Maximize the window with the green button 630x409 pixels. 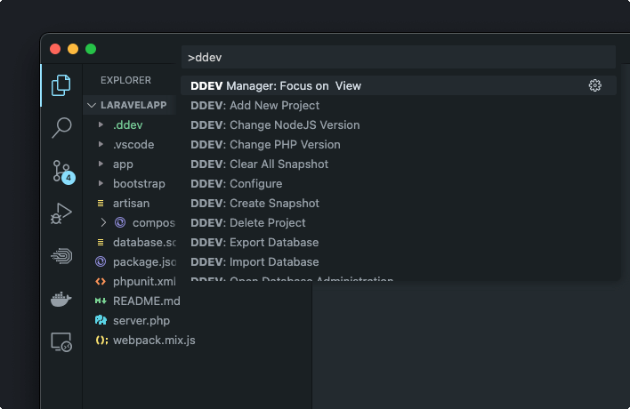(x=91, y=49)
